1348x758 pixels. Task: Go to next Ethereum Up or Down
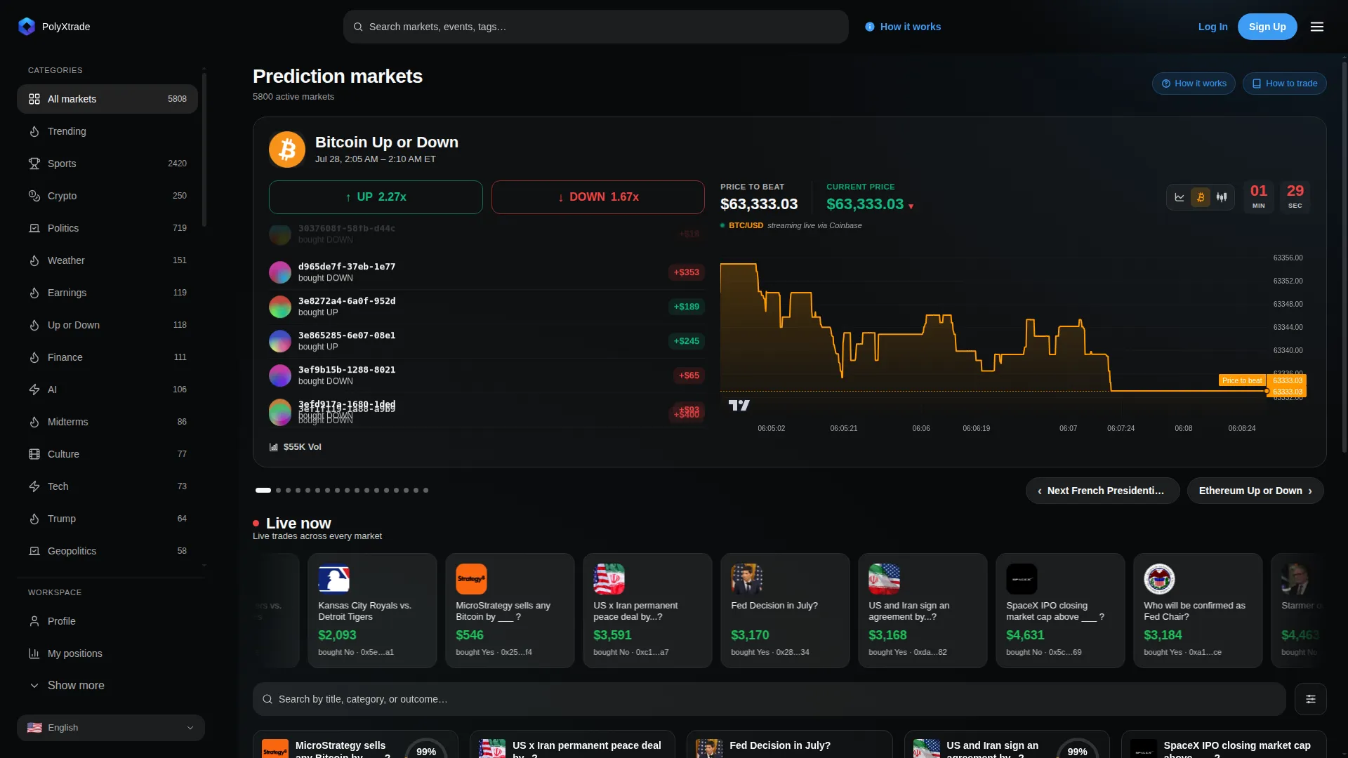pyautogui.click(x=1255, y=491)
